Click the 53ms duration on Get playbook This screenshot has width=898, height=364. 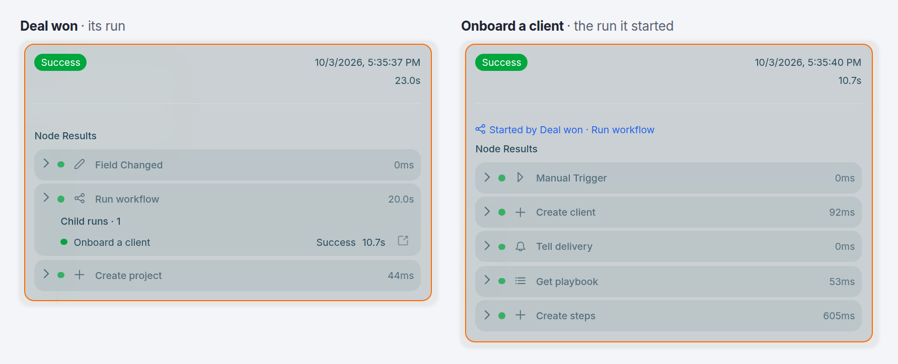click(x=842, y=282)
